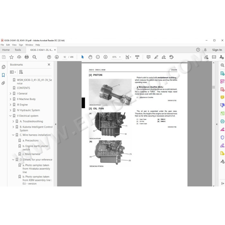Find current bookmark icon
The height and width of the screenshot is (225, 225).
click(21, 72)
